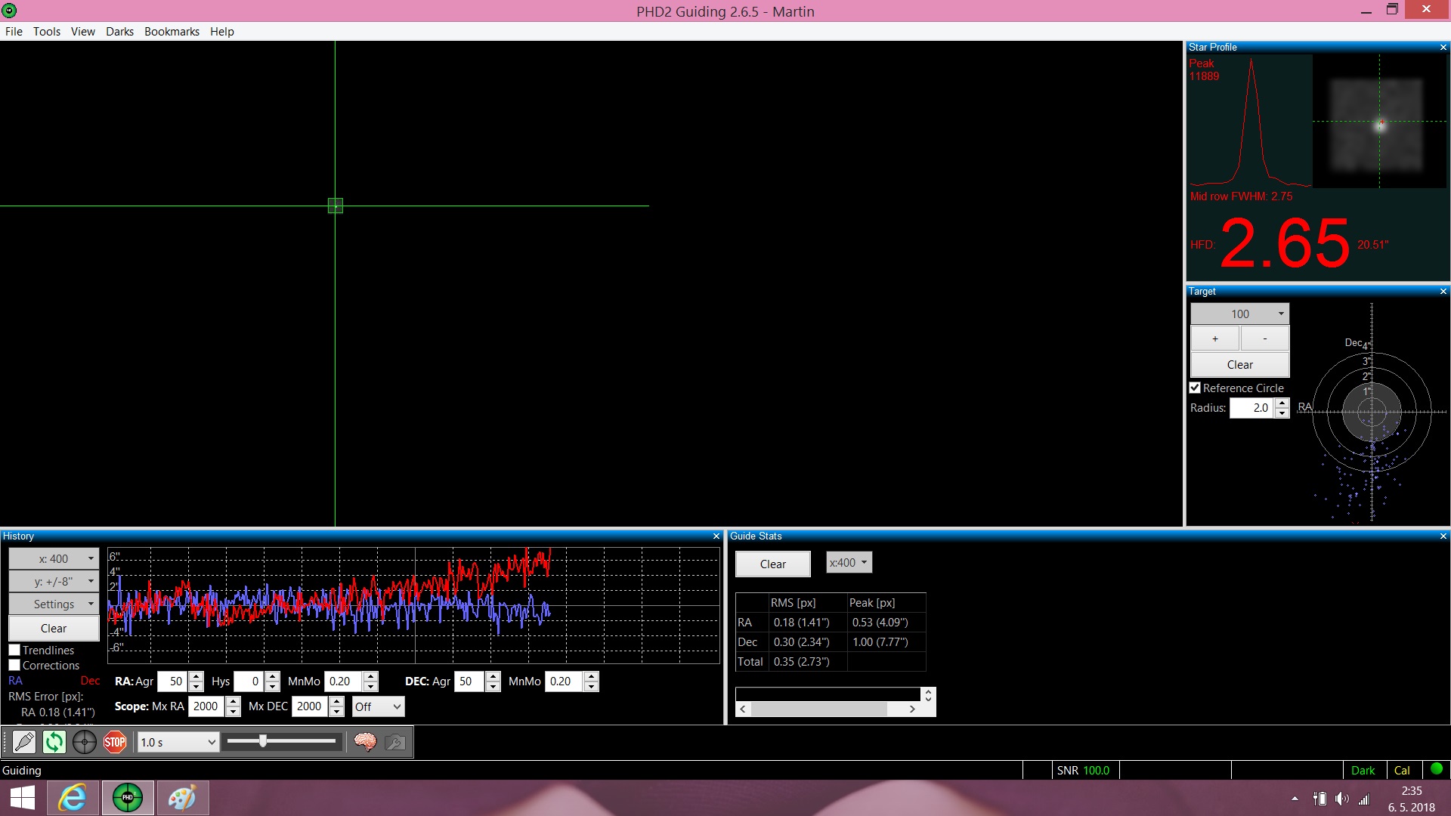
Task: Open the Darks menu
Action: point(119,32)
